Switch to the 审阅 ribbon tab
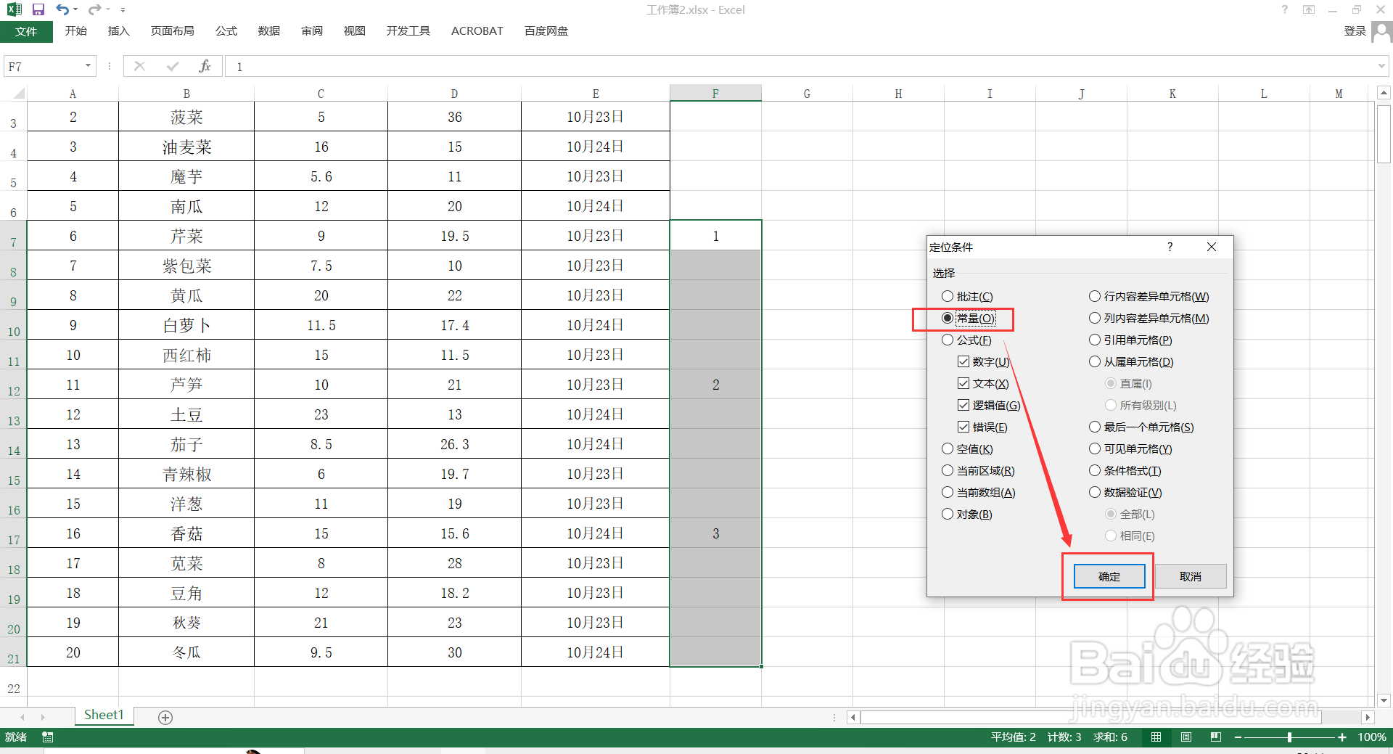1393x754 pixels. click(x=312, y=30)
